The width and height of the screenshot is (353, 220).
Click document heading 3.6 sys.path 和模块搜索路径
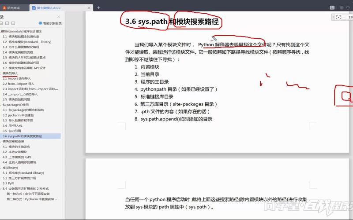coord(172,21)
